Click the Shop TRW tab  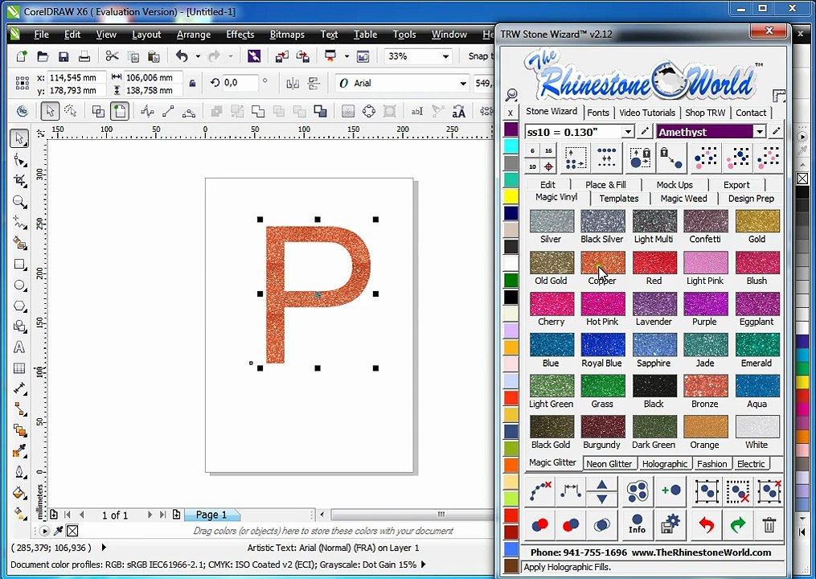click(x=704, y=113)
